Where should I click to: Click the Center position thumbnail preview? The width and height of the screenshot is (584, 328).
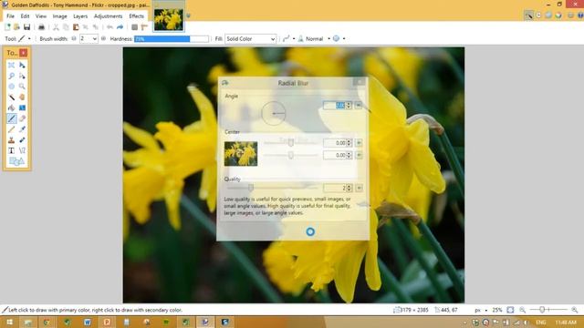241,154
